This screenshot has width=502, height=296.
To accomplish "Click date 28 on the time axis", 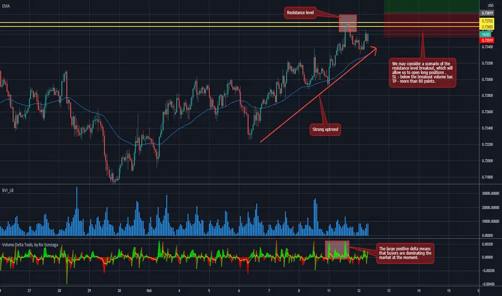I will 59,291.
